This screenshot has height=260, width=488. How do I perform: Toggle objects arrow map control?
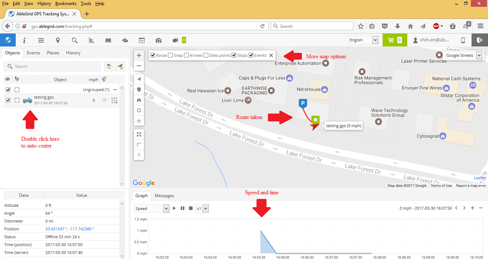(139, 79)
